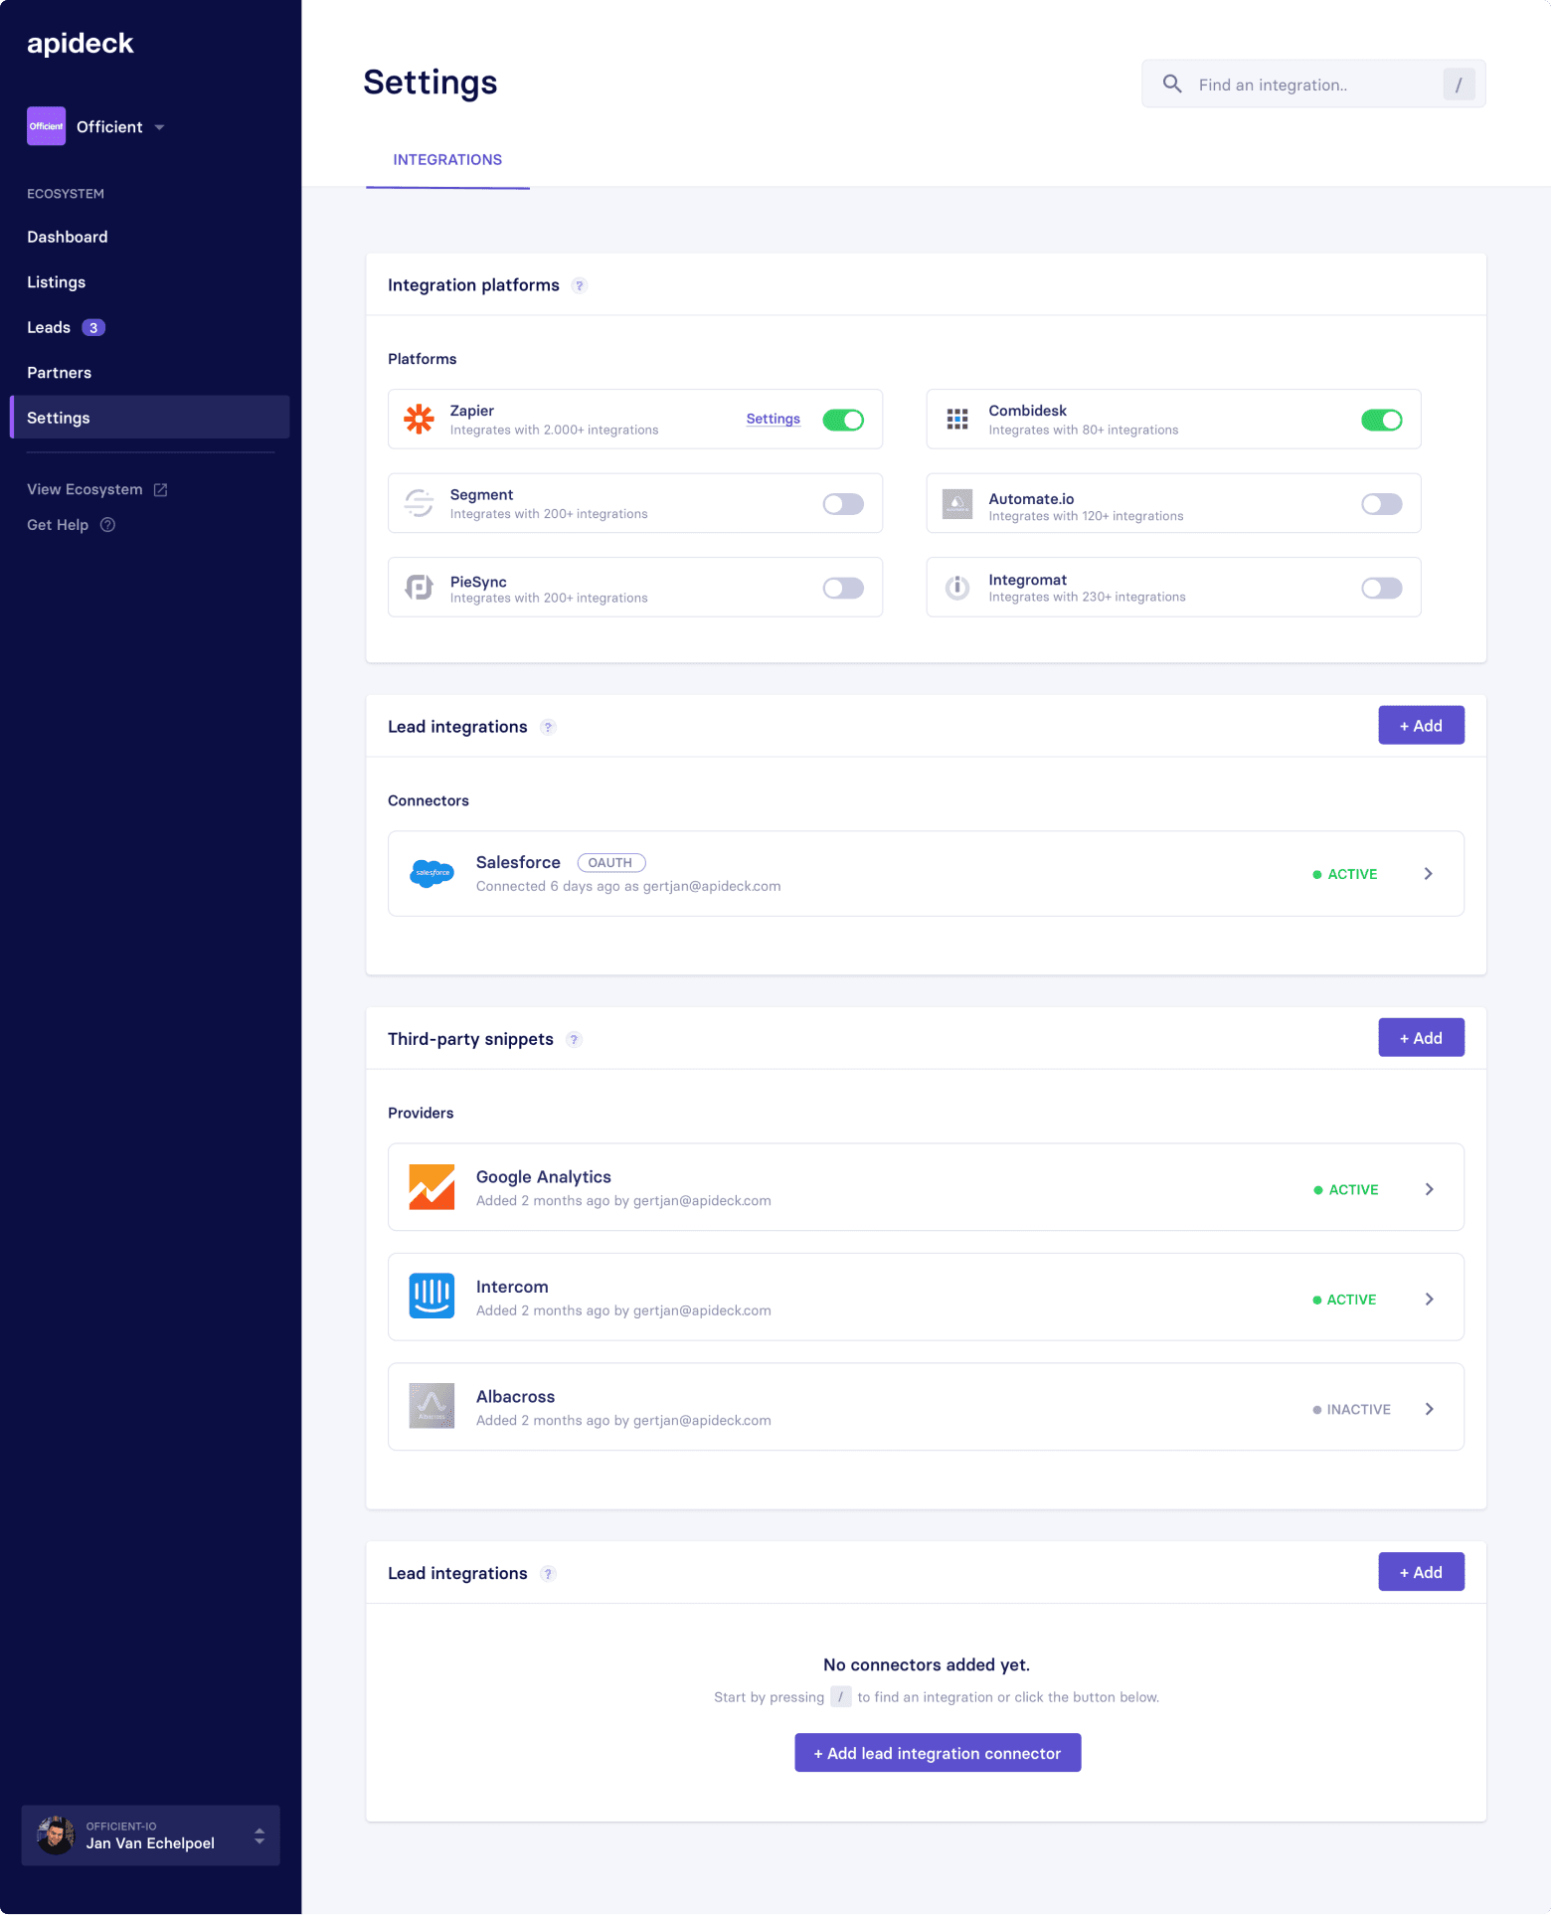
Task: Navigate to Partners
Action: point(60,373)
